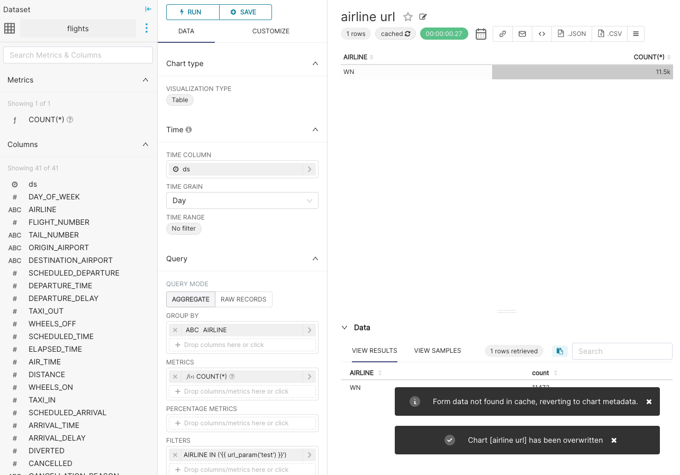Expand the AIRLINE group-by column options
This screenshot has width=680, height=475.
[x=310, y=330]
